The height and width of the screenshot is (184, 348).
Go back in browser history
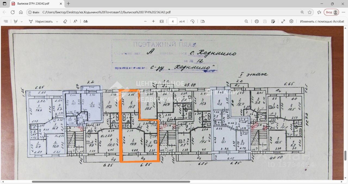coord(4,12)
